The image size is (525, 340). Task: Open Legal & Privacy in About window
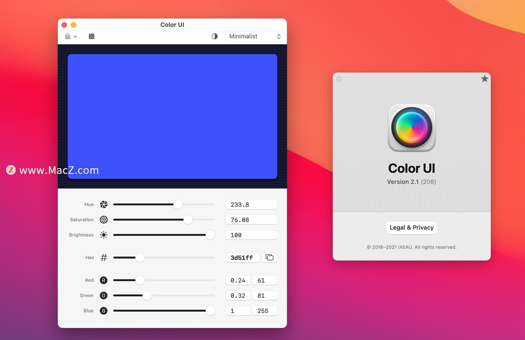tap(412, 228)
